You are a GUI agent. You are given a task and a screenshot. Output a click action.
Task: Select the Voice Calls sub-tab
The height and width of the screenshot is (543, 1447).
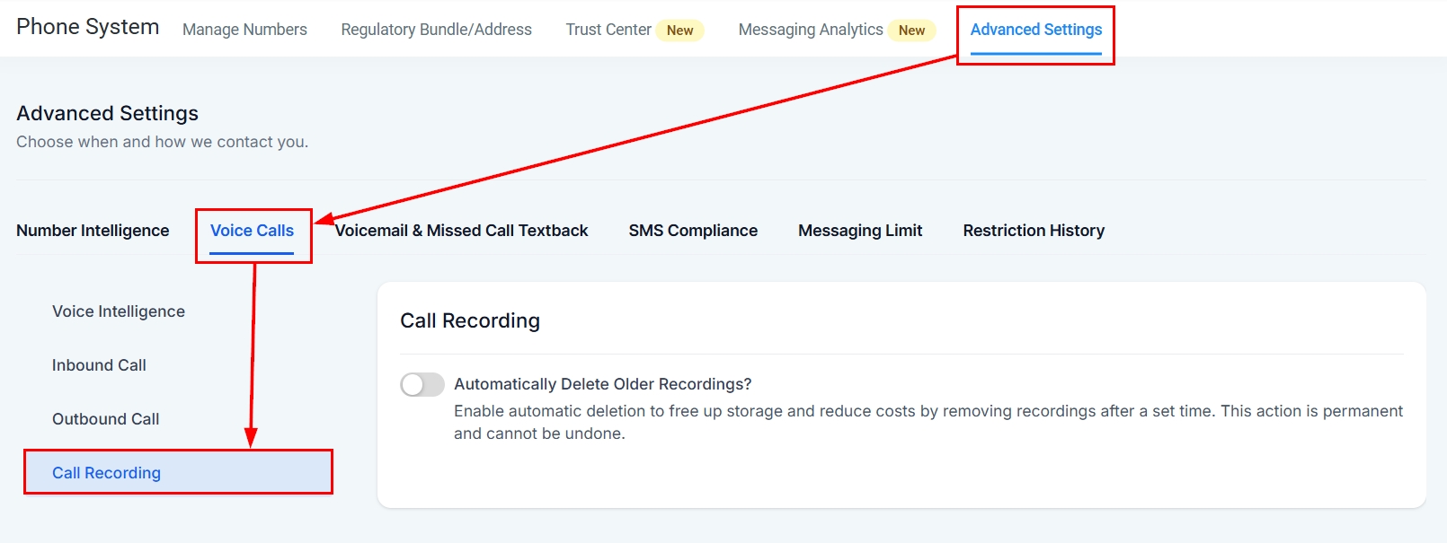[x=252, y=231]
